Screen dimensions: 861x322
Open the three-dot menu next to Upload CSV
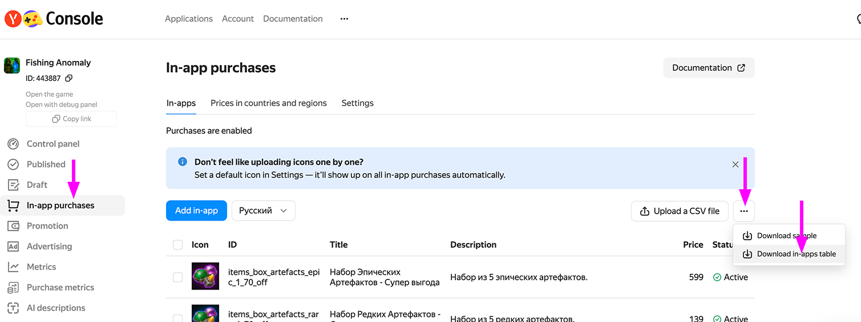(x=744, y=211)
